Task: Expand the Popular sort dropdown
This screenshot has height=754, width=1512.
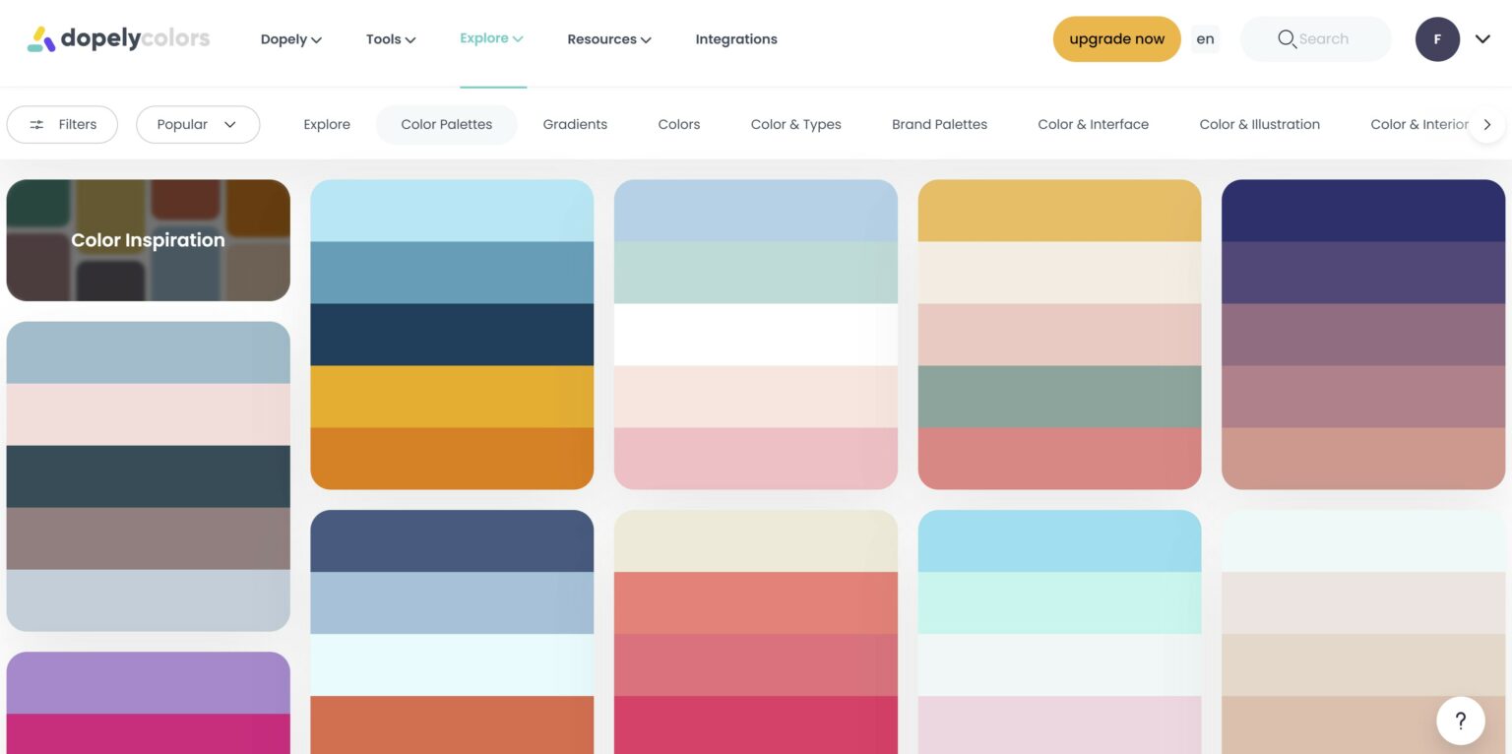Action: (x=197, y=125)
